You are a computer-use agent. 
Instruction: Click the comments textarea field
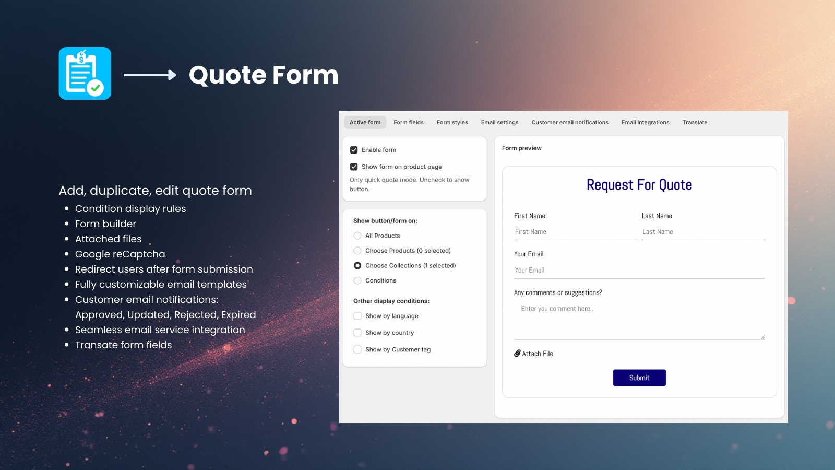coord(639,320)
